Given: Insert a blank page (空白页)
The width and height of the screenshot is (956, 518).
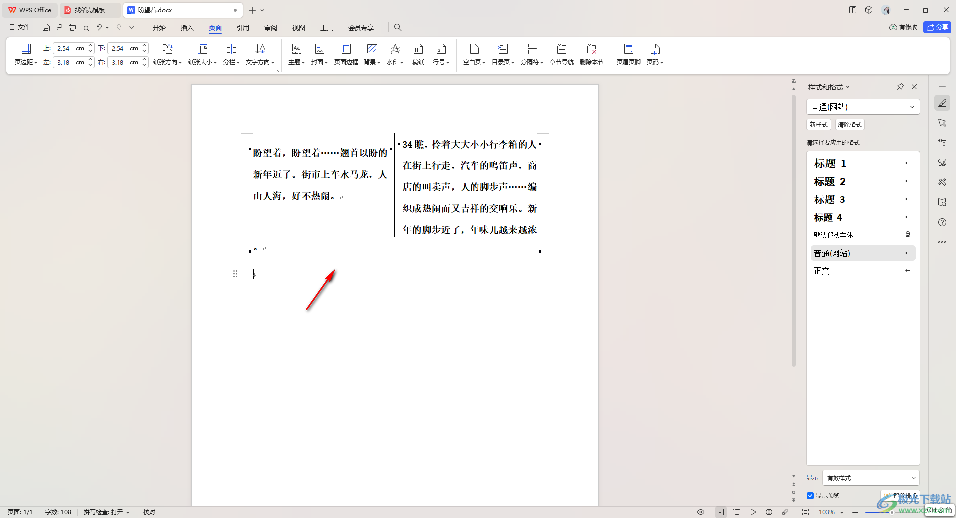Looking at the screenshot, I should click(474, 54).
